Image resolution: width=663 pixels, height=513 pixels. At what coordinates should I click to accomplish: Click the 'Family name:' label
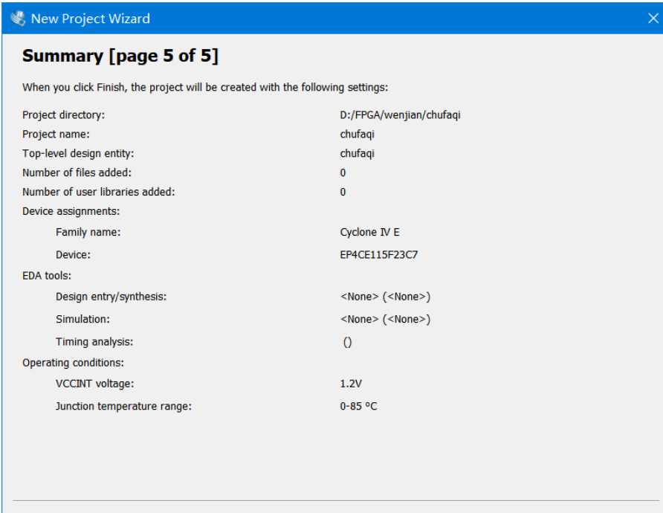coord(88,232)
